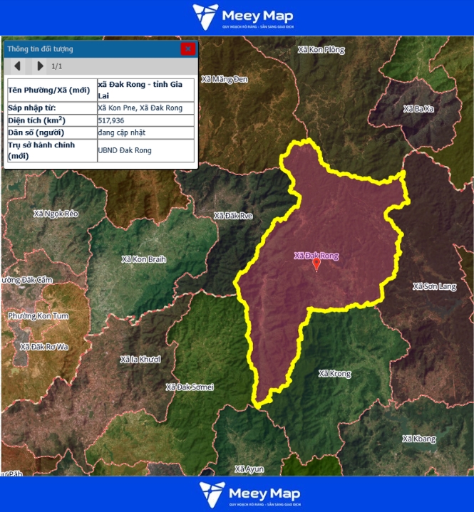Click the Xã Ba Xa label on map
474x512 pixels.
point(418,108)
